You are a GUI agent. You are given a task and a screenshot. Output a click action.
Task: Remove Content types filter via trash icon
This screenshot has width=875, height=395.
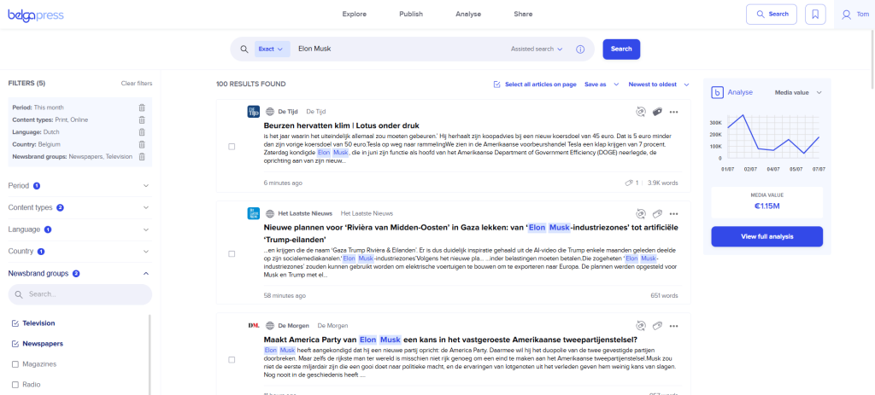(142, 119)
